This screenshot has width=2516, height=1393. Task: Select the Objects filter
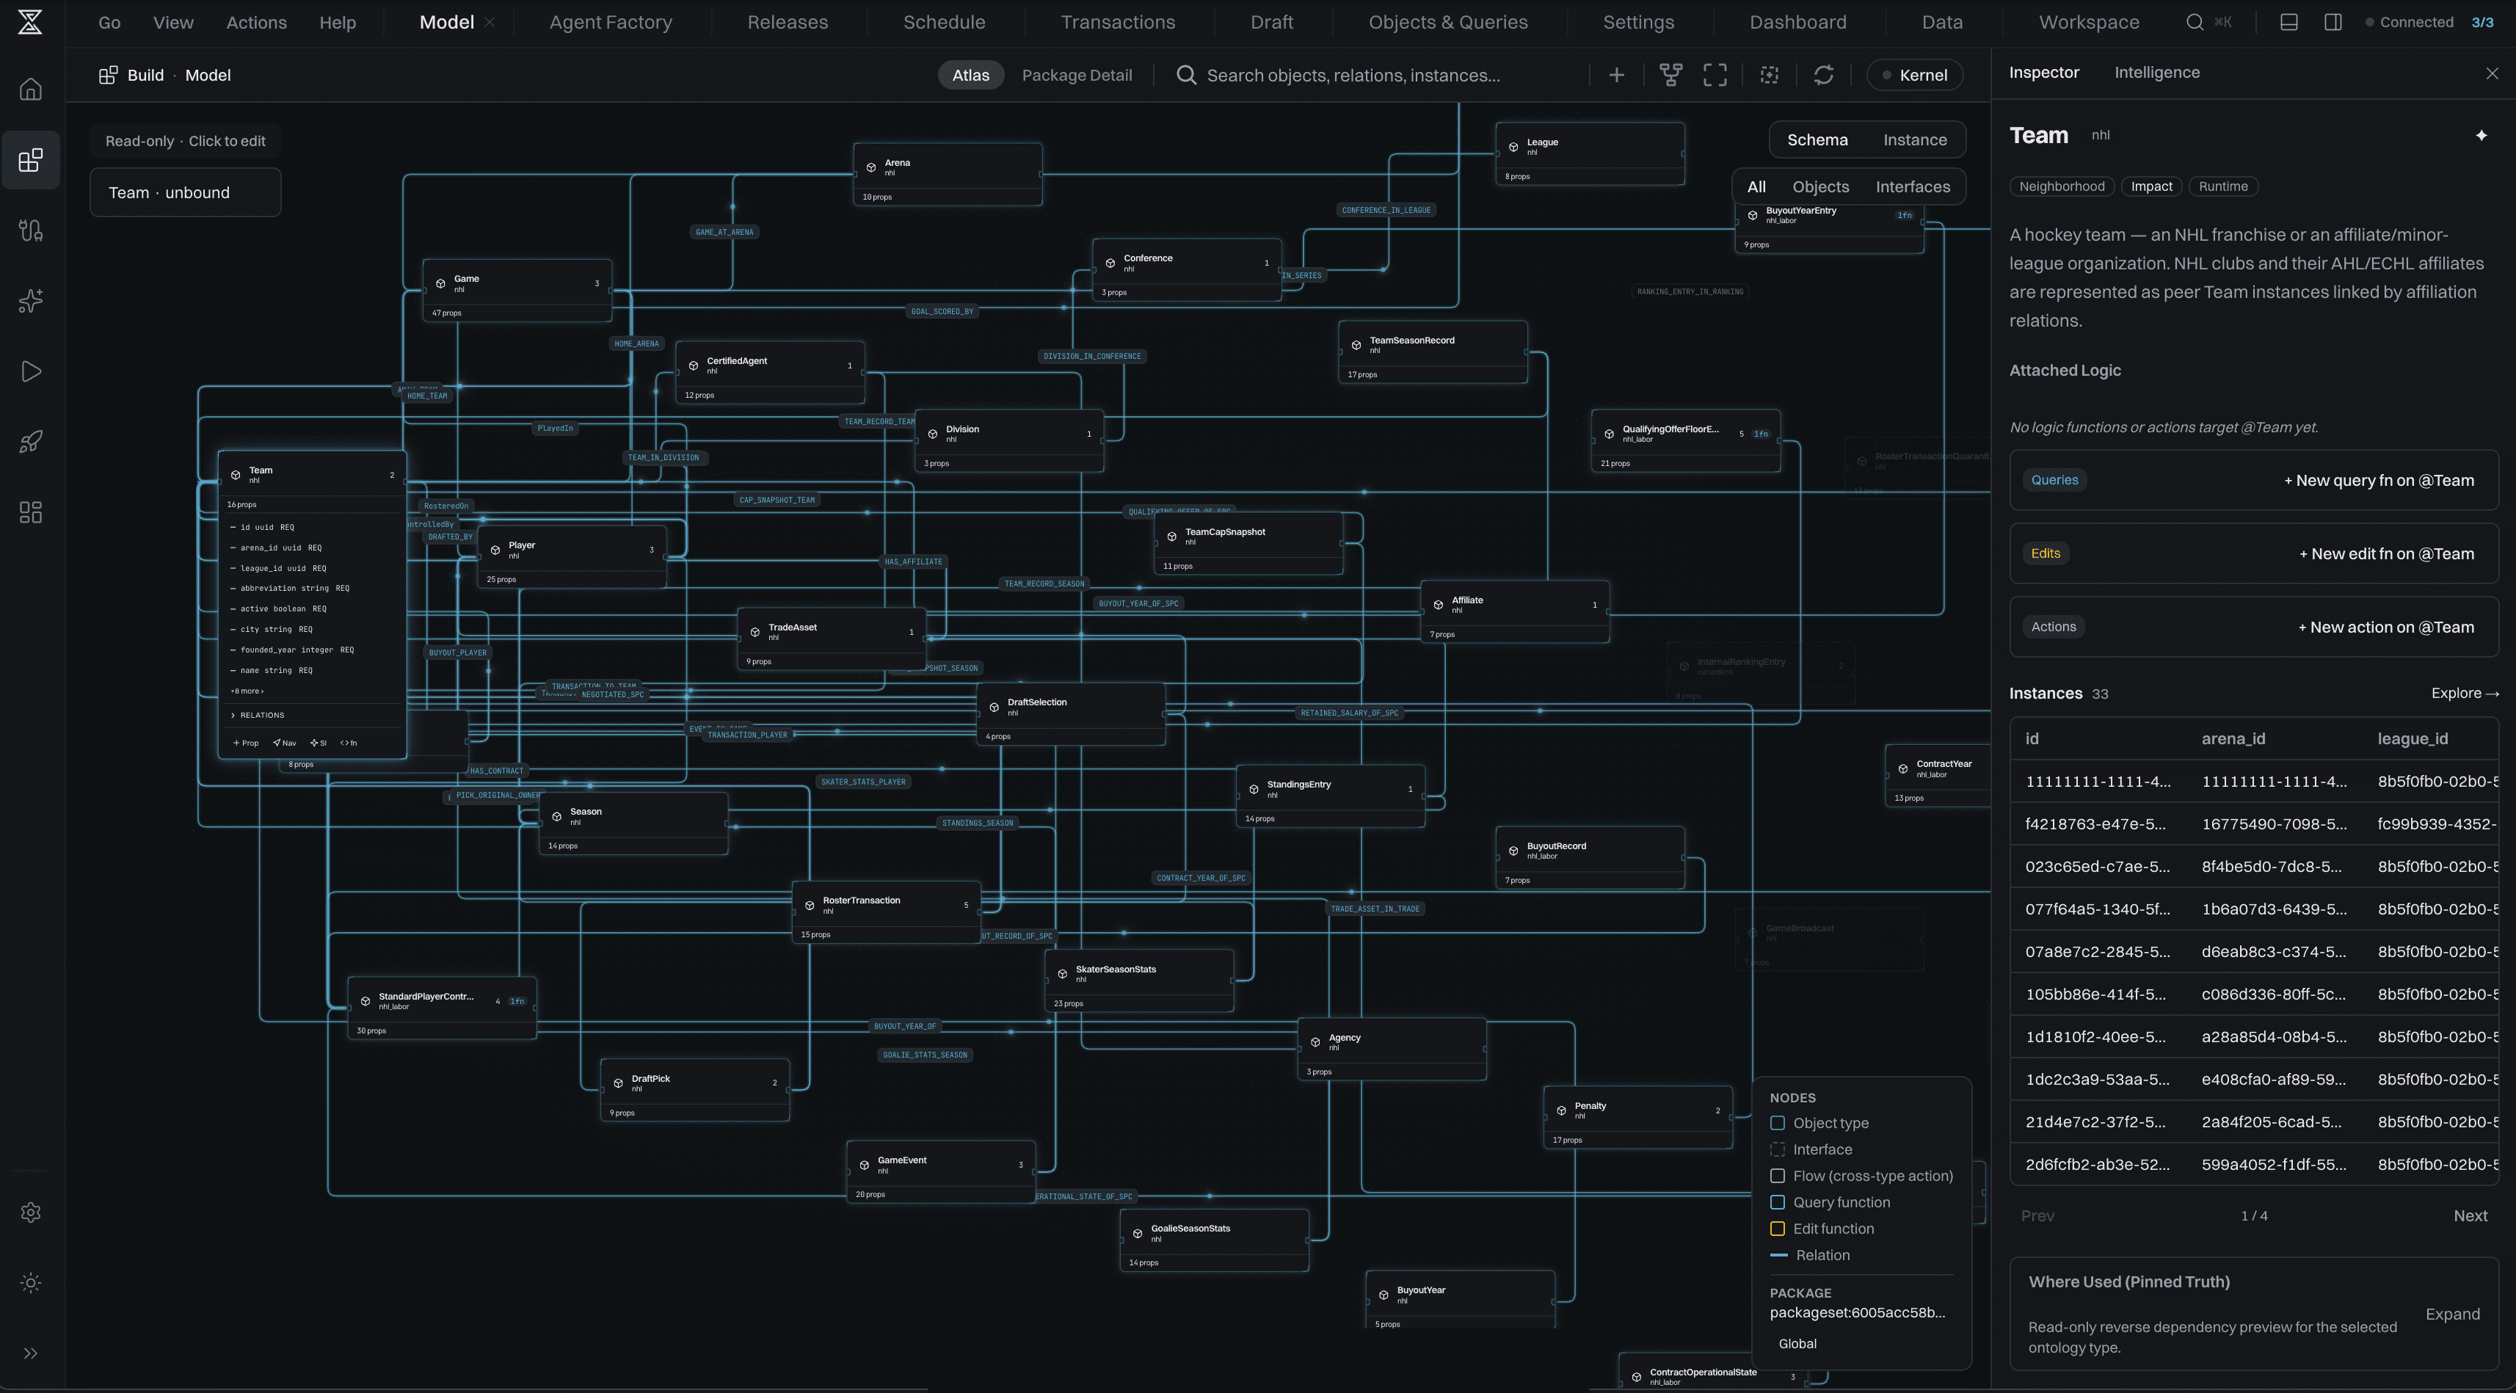1821,186
